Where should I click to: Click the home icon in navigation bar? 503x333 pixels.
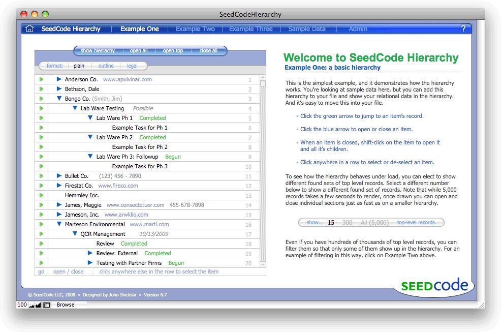[29, 28]
